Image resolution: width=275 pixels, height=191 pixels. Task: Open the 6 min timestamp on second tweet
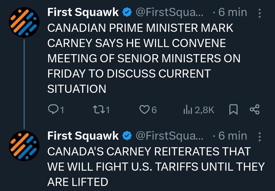tap(233, 136)
